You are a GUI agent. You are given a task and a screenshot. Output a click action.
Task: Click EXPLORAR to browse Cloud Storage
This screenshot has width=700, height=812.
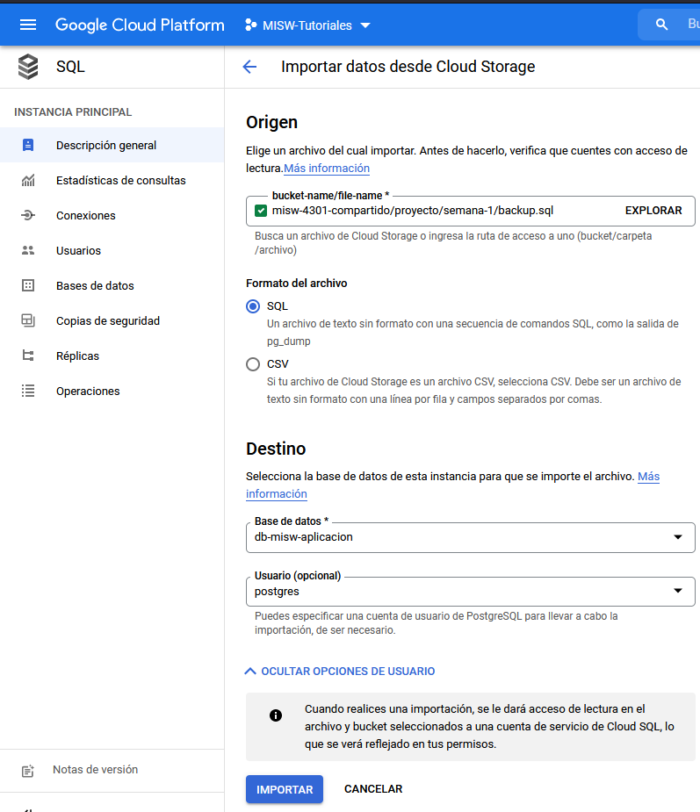[x=653, y=211]
